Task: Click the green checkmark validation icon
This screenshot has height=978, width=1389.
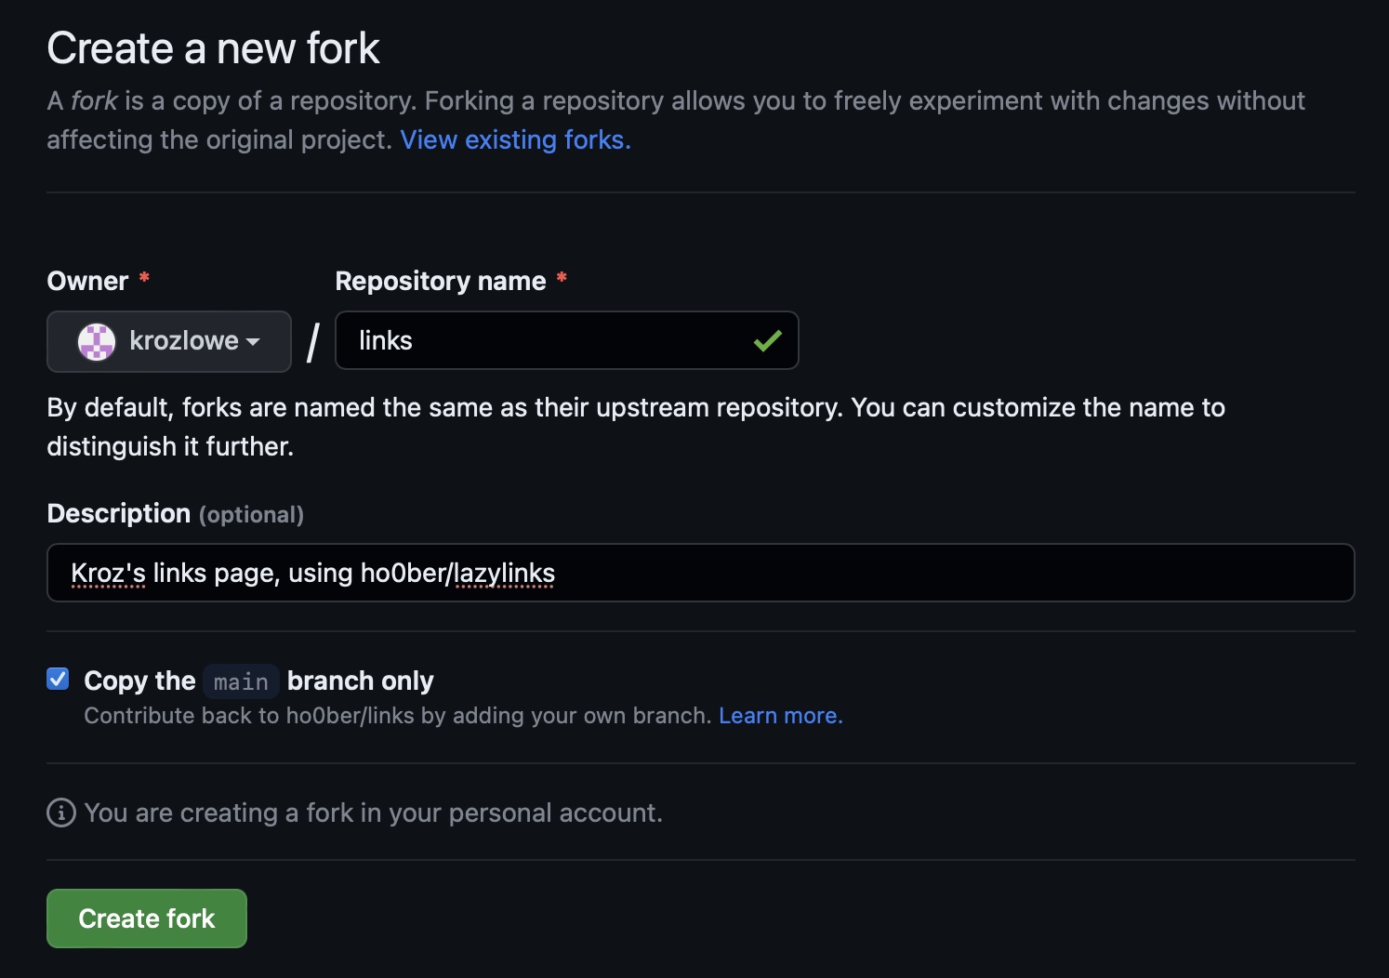Action: (767, 341)
